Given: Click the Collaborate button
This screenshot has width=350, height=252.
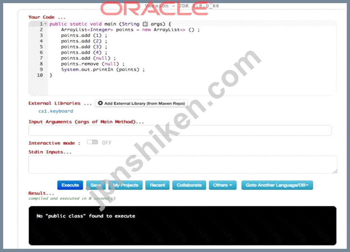Looking at the screenshot, I should tap(189, 185).
